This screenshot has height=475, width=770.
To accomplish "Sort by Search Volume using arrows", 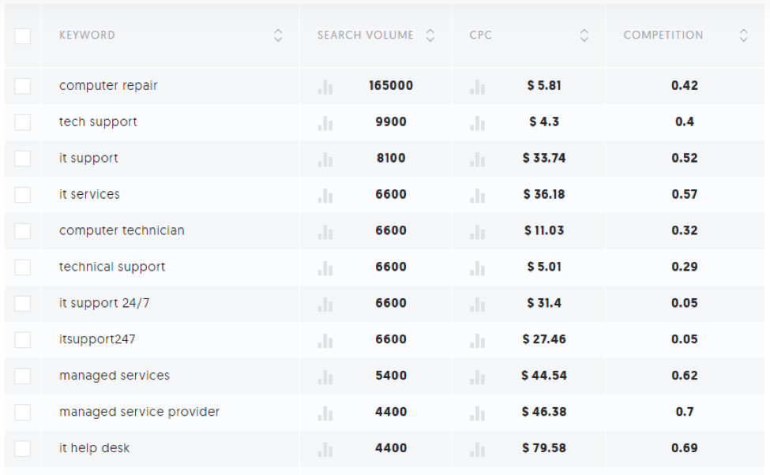I will click(x=430, y=36).
